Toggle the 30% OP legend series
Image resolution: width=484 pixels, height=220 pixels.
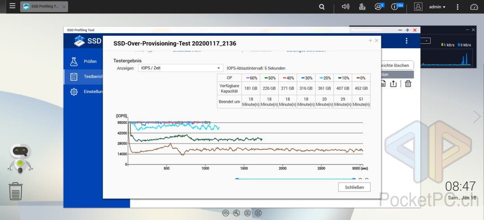pos(306,78)
